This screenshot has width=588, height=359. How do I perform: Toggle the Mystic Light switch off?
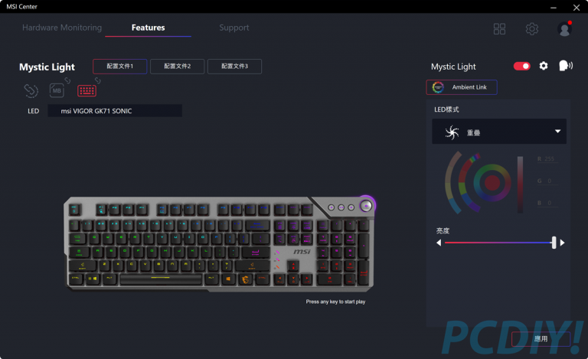coord(521,67)
